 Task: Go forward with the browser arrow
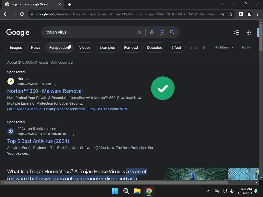[14, 14]
